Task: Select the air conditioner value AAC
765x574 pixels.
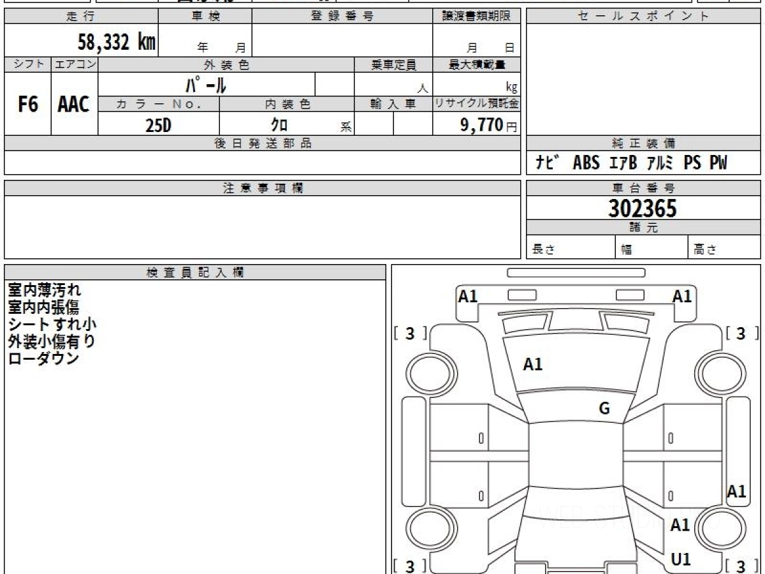Action: tap(74, 105)
